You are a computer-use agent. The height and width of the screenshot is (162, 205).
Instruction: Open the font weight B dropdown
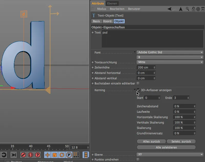[x=170, y=57]
